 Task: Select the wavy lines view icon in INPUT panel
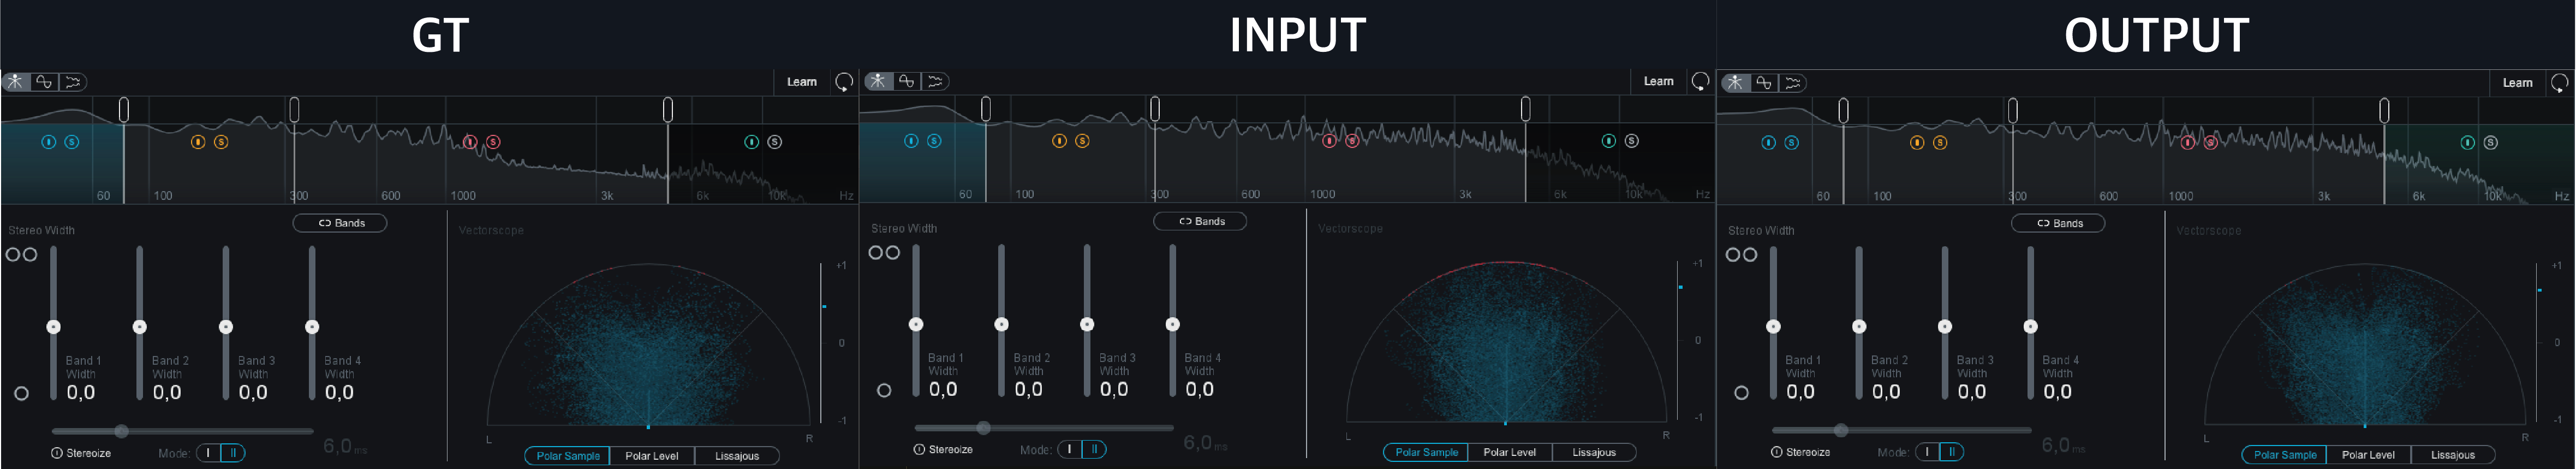(935, 81)
